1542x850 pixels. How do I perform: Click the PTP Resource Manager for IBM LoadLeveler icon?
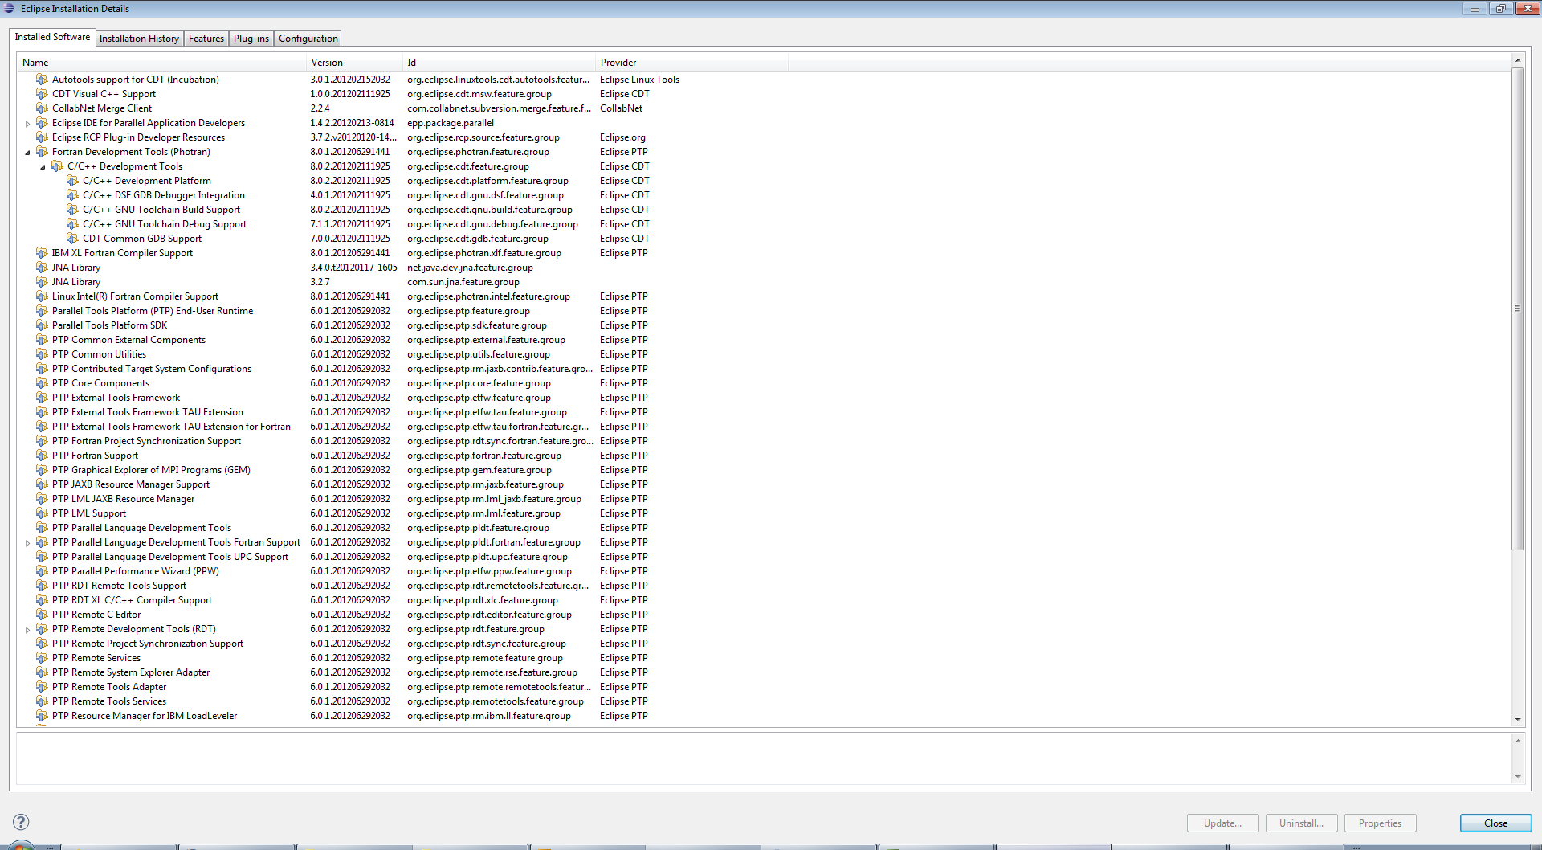(x=42, y=716)
